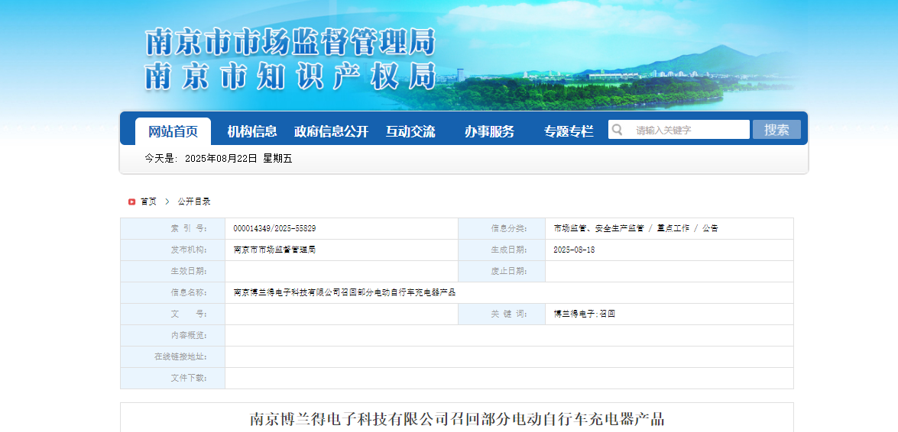Select the 信息名称 title value text
The width and height of the screenshot is (898, 432).
click(344, 292)
